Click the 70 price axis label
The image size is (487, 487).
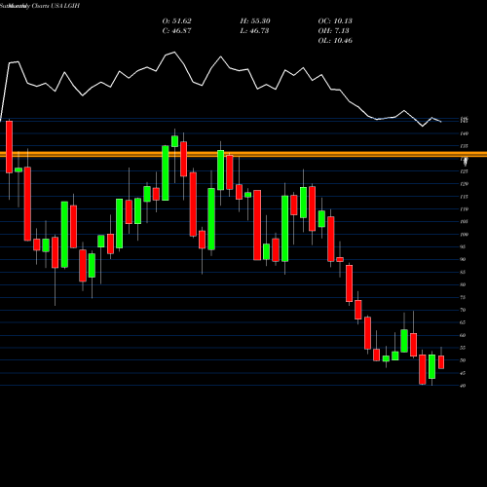coord(464,310)
